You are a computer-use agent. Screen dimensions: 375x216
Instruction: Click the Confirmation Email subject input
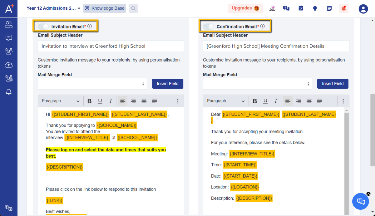click(x=276, y=46)
